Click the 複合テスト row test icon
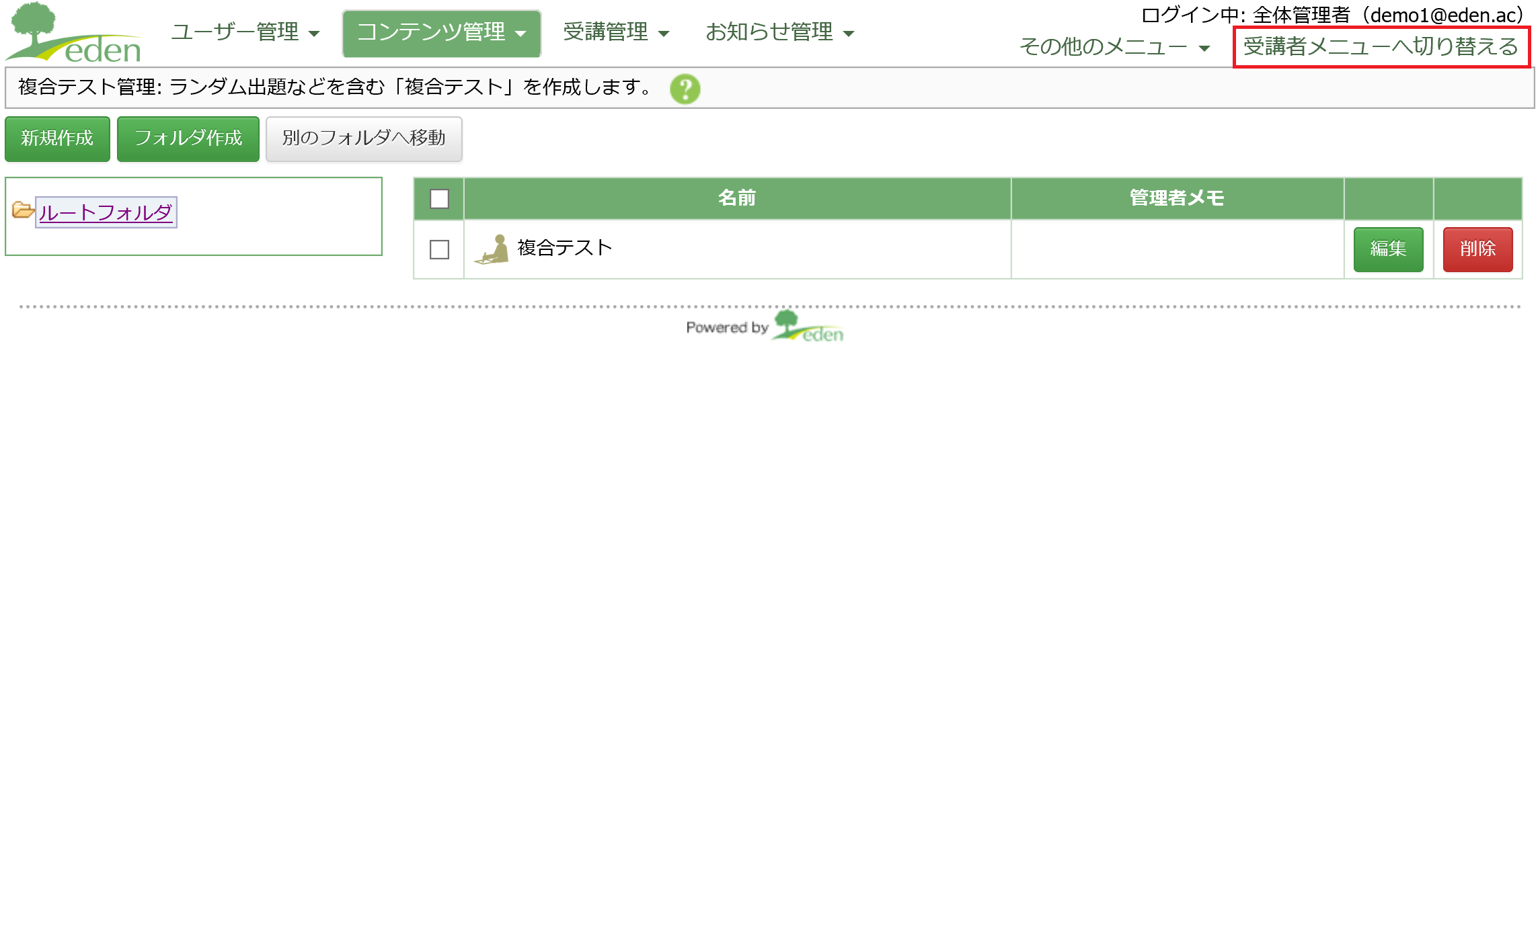 [x=492, y=249]
